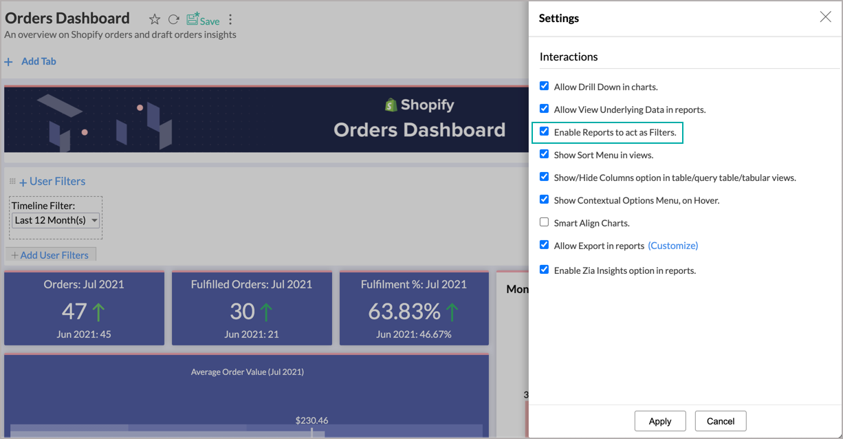
Task: Open the Customize export link
Action: point(672,246)
